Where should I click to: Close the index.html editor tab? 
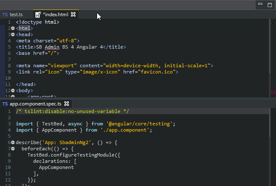pyautogui.click(x=73, y=15)
